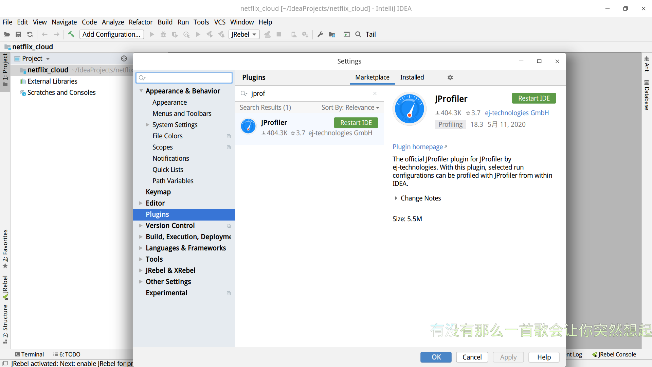Switch to the Marketplace tab
This screenshot has width=652, height=367.
(x=372, y=77)
